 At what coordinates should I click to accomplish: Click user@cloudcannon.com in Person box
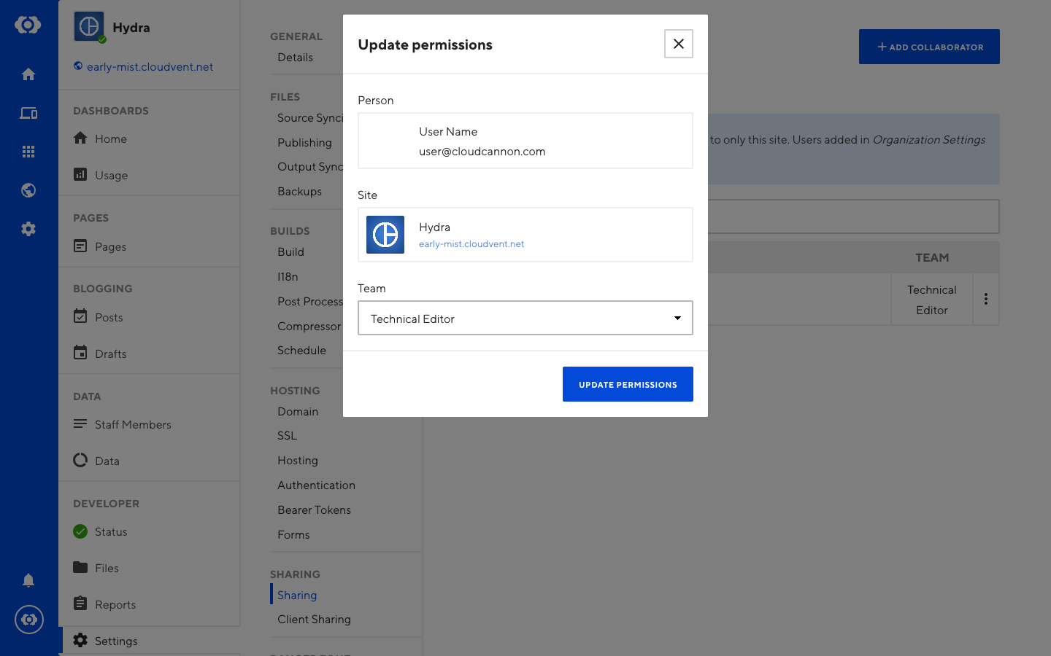(x=482, y=152)
